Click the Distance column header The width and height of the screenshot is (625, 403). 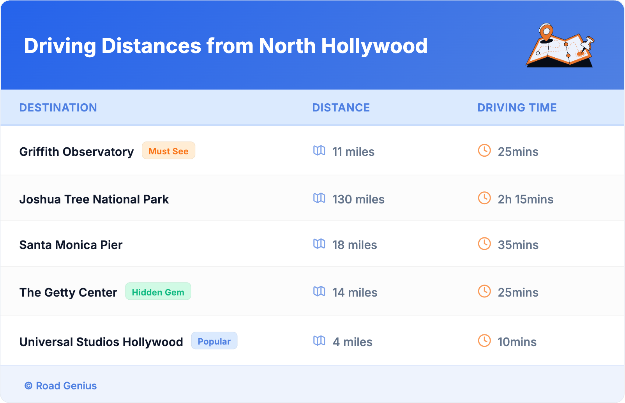[x=341, y=108]
